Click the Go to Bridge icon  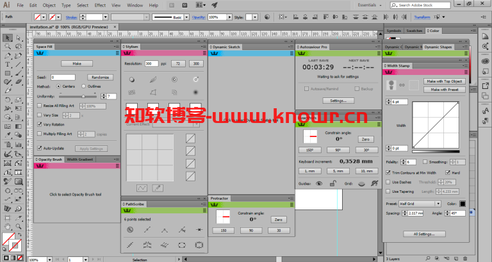[x=172, y=5]
